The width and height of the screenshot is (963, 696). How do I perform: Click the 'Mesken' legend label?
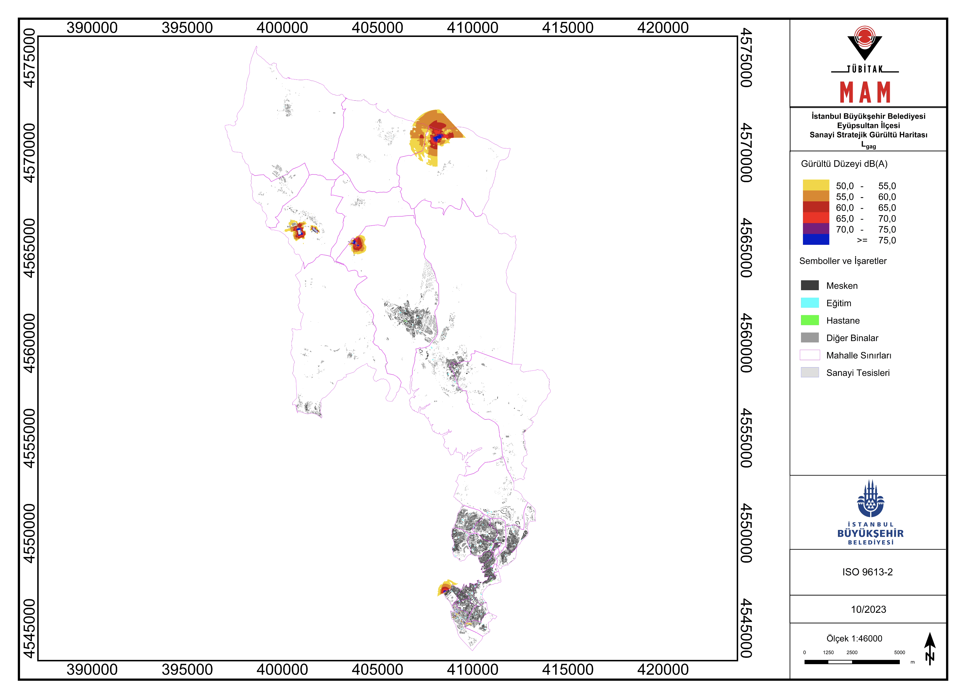click(842, 285)
